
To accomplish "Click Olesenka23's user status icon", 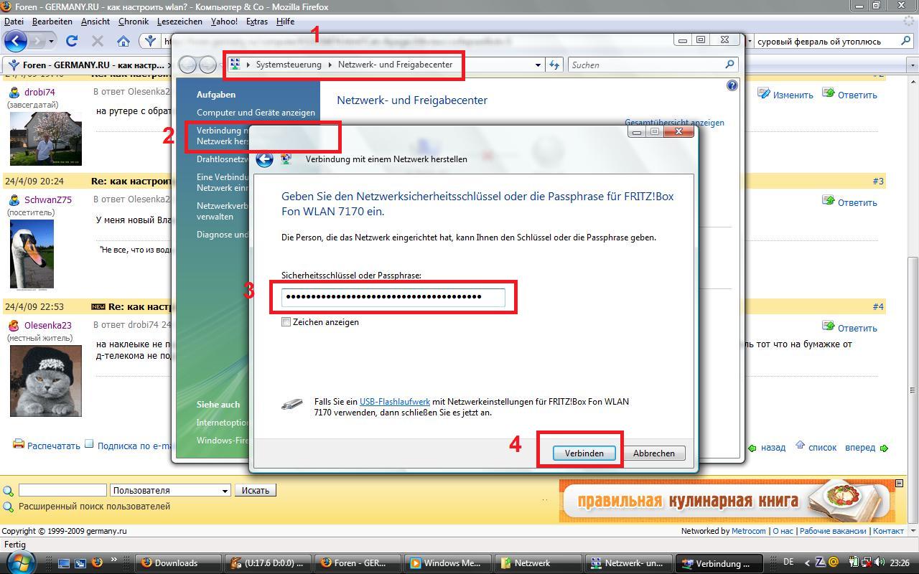I will [x=14, y=325].
